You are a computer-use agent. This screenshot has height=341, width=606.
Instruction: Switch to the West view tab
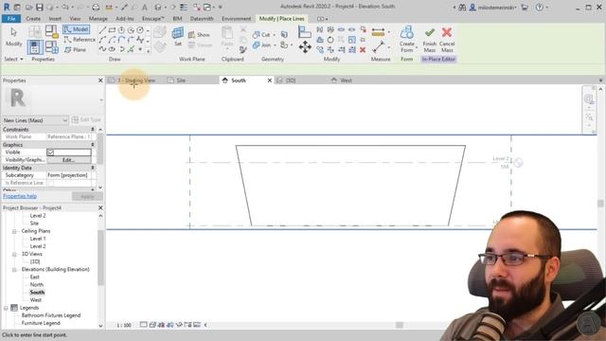coord(346,81)
